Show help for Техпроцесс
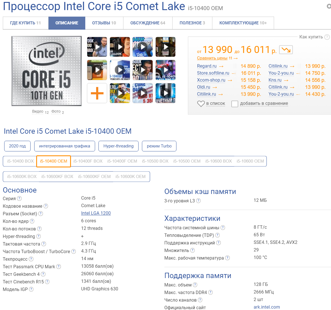This screenshot has width=331, height=310. coord(31,259)
